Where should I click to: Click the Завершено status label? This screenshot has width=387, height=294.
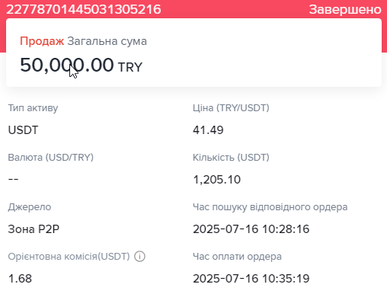[x=345, y=9]
